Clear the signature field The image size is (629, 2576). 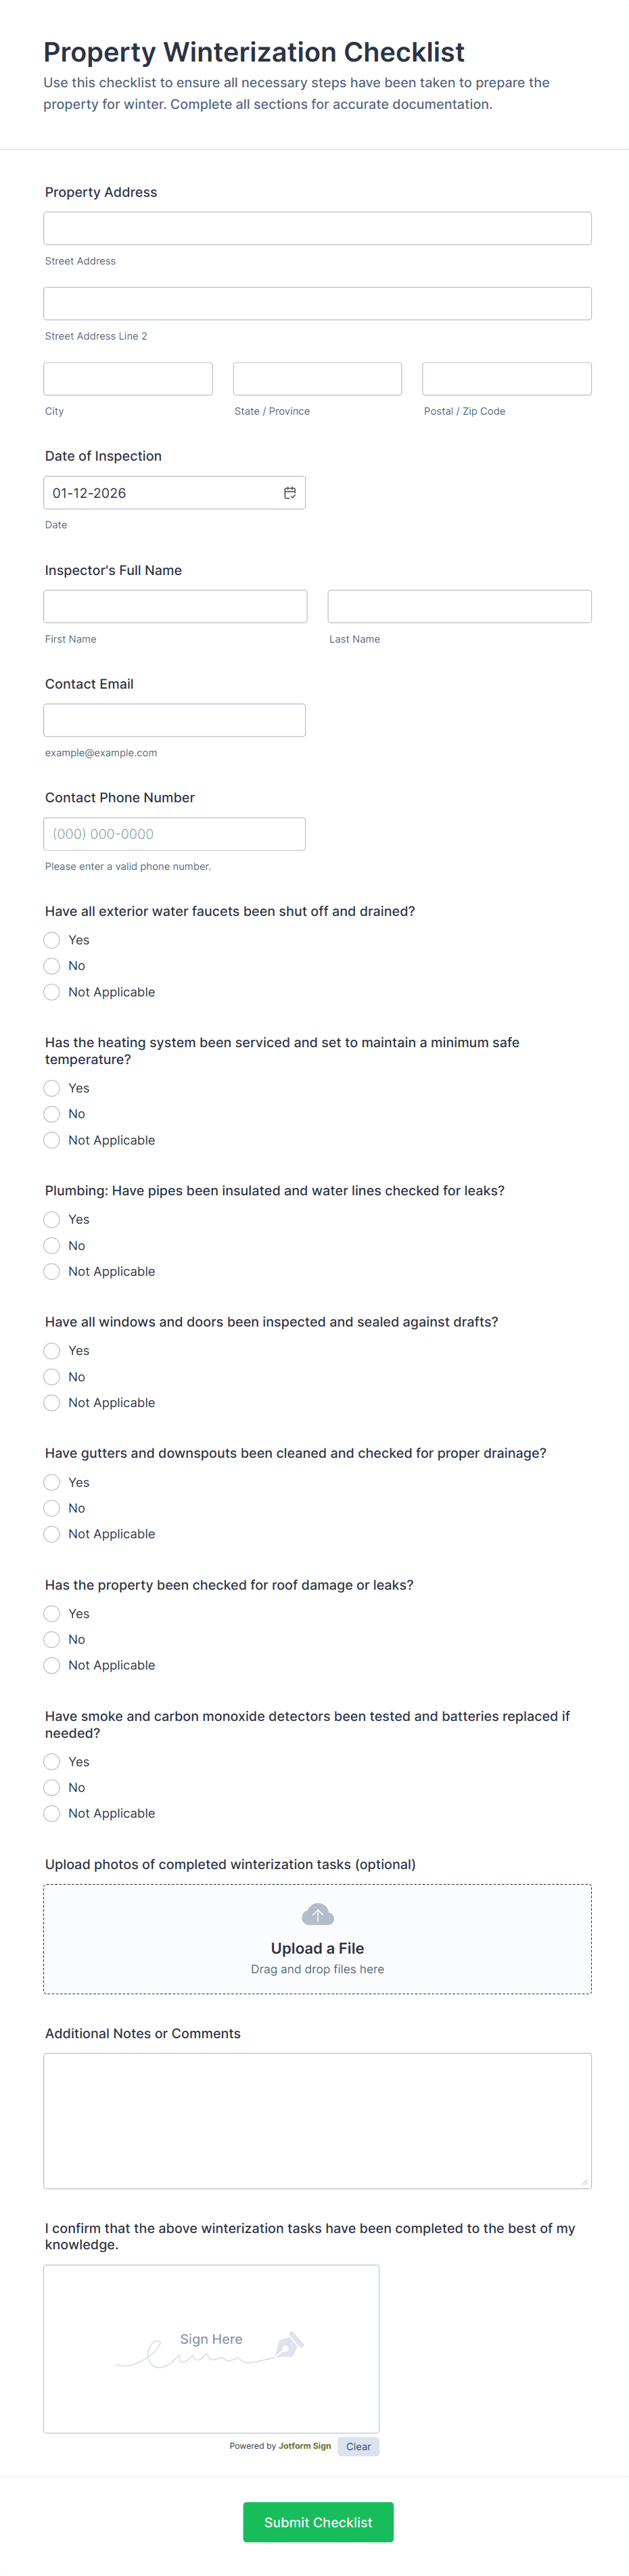click(x=358, y=2447)
